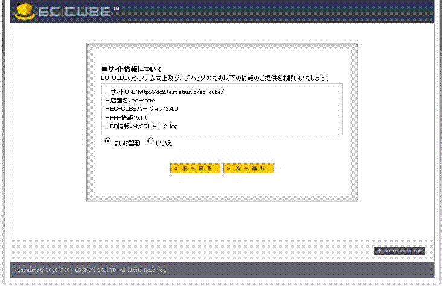Click the DB情報:MySQL line
The image size is (442, 286).
coord(141,126)
